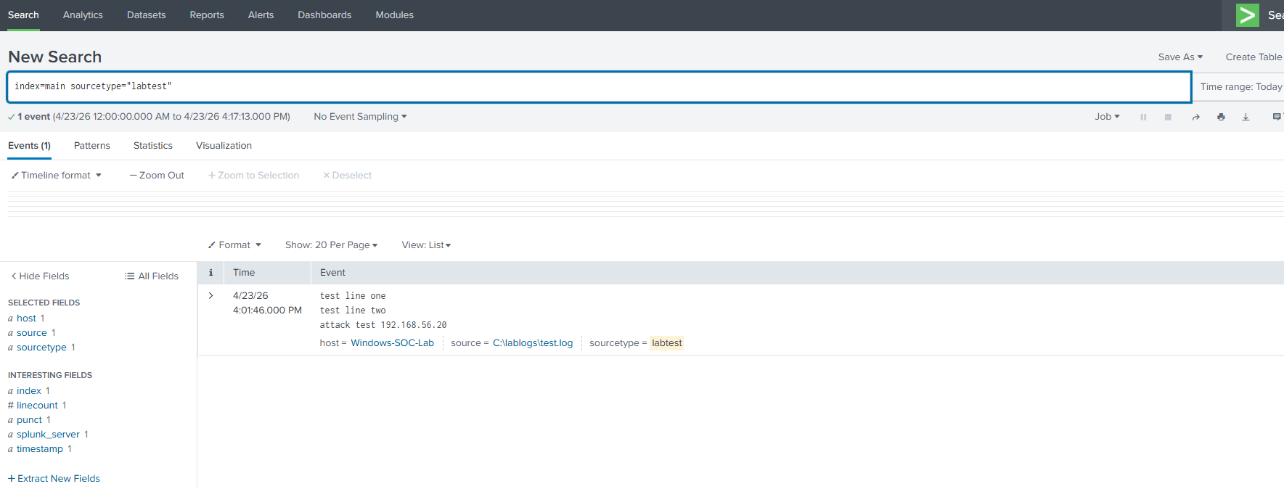The width and height of the screenshot is (1284, 489).
Task: Select the Events (1) tab
Action: [29, 146]
